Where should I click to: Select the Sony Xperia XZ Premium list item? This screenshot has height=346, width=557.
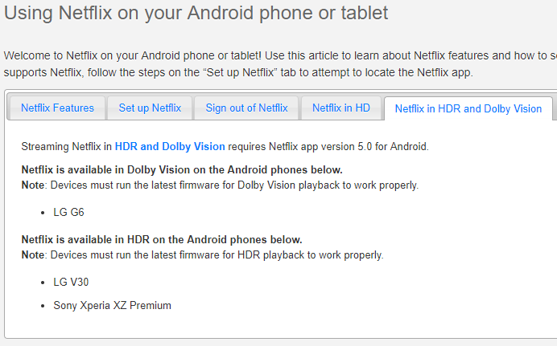click(x=112, y=305)
